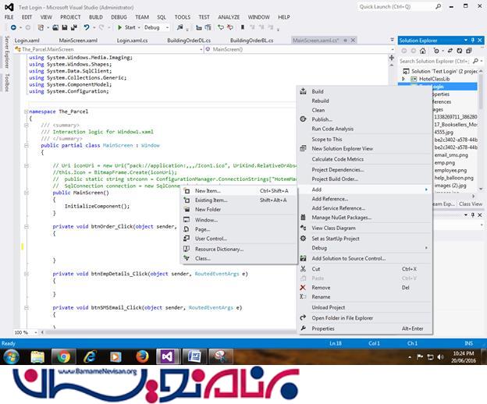Viewport: 487px width, 404px height.
Task: Click the Save All toolbar icon
Action: pos(74,27)
